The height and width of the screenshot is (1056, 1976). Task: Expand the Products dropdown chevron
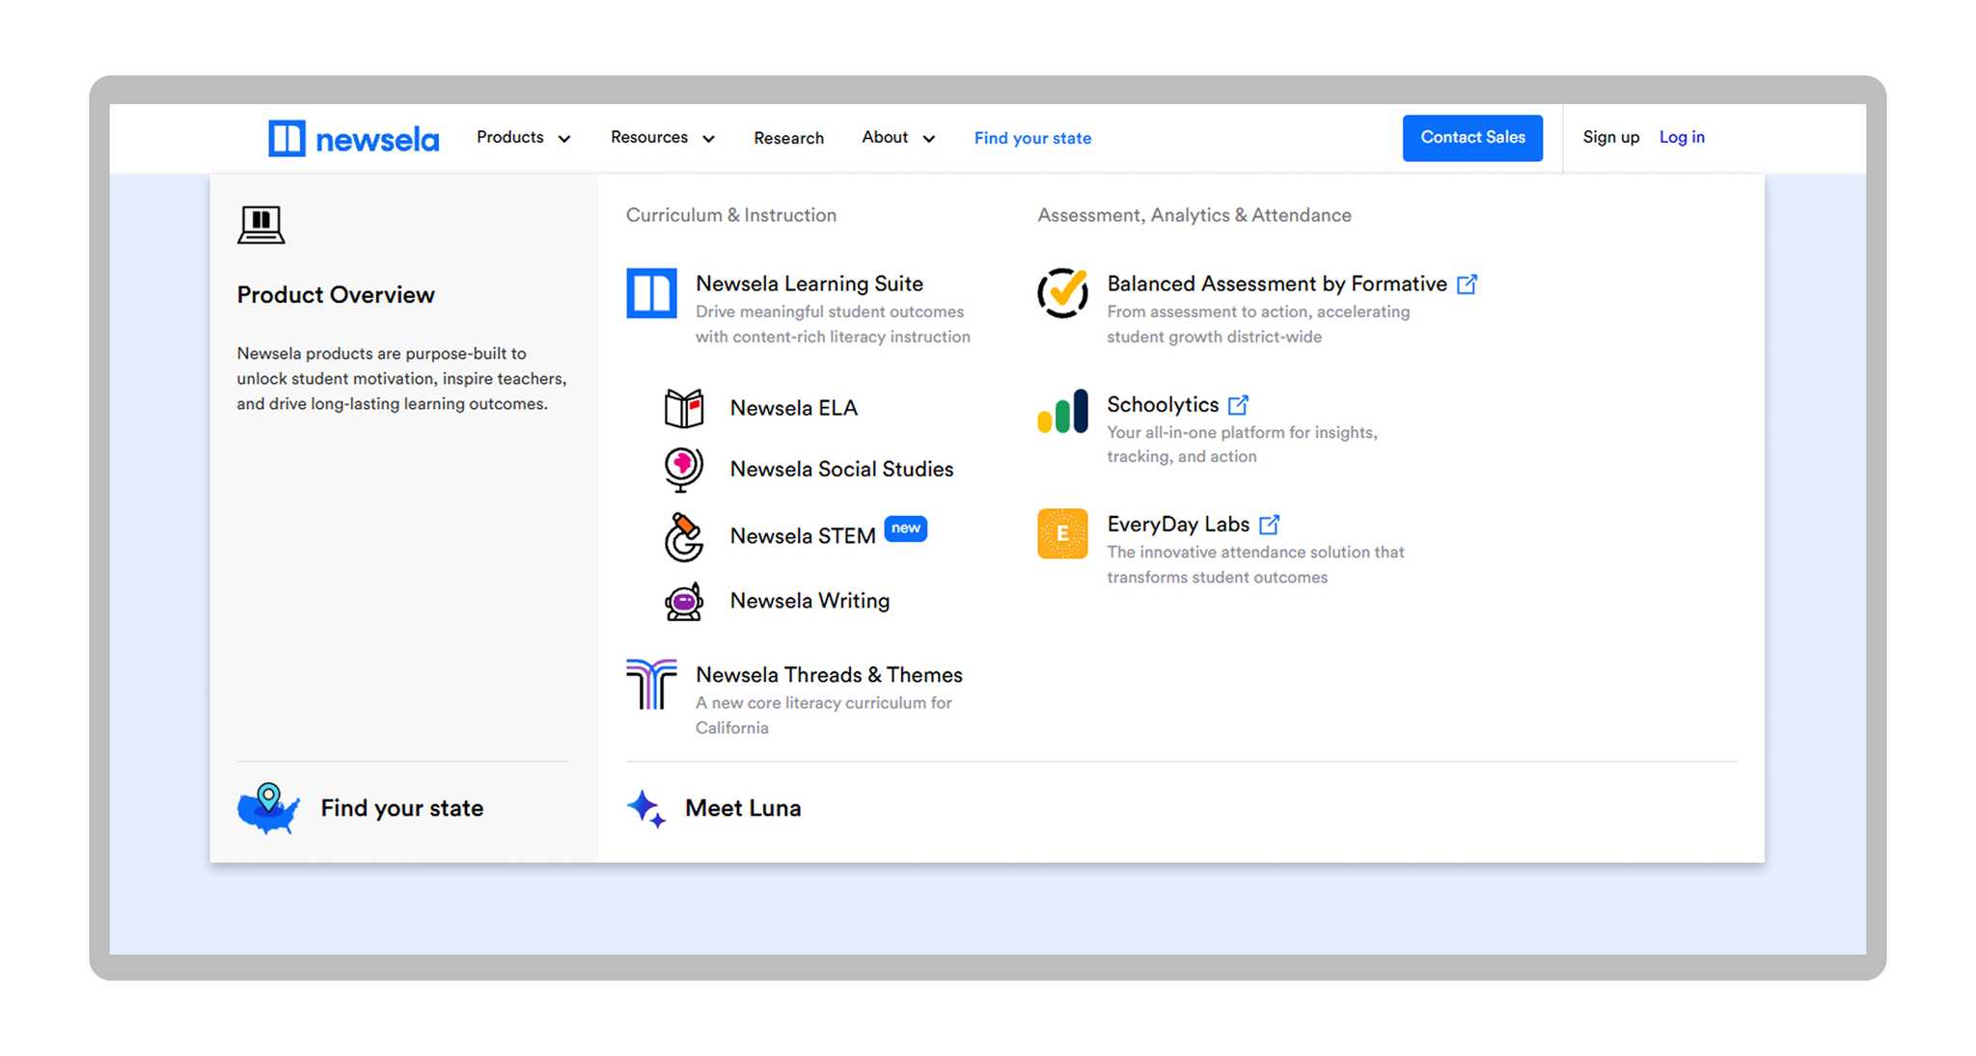coord(564,139)
